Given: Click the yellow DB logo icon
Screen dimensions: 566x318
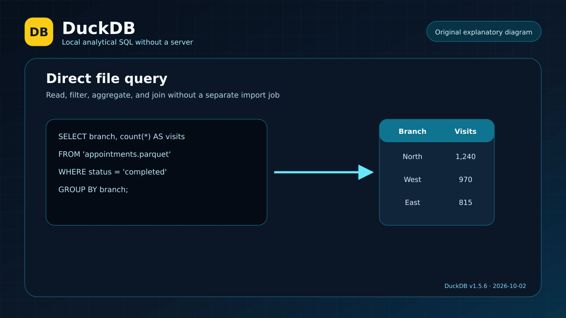Looking at the screenshot, I should (39, 32).
